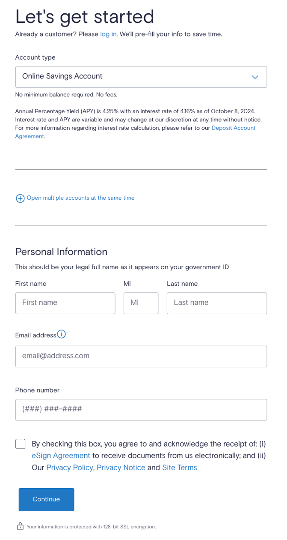The width and height of the screenshot is (287, 540).
Task: Open the eSign Agreement
Action: tap(61, 455)
